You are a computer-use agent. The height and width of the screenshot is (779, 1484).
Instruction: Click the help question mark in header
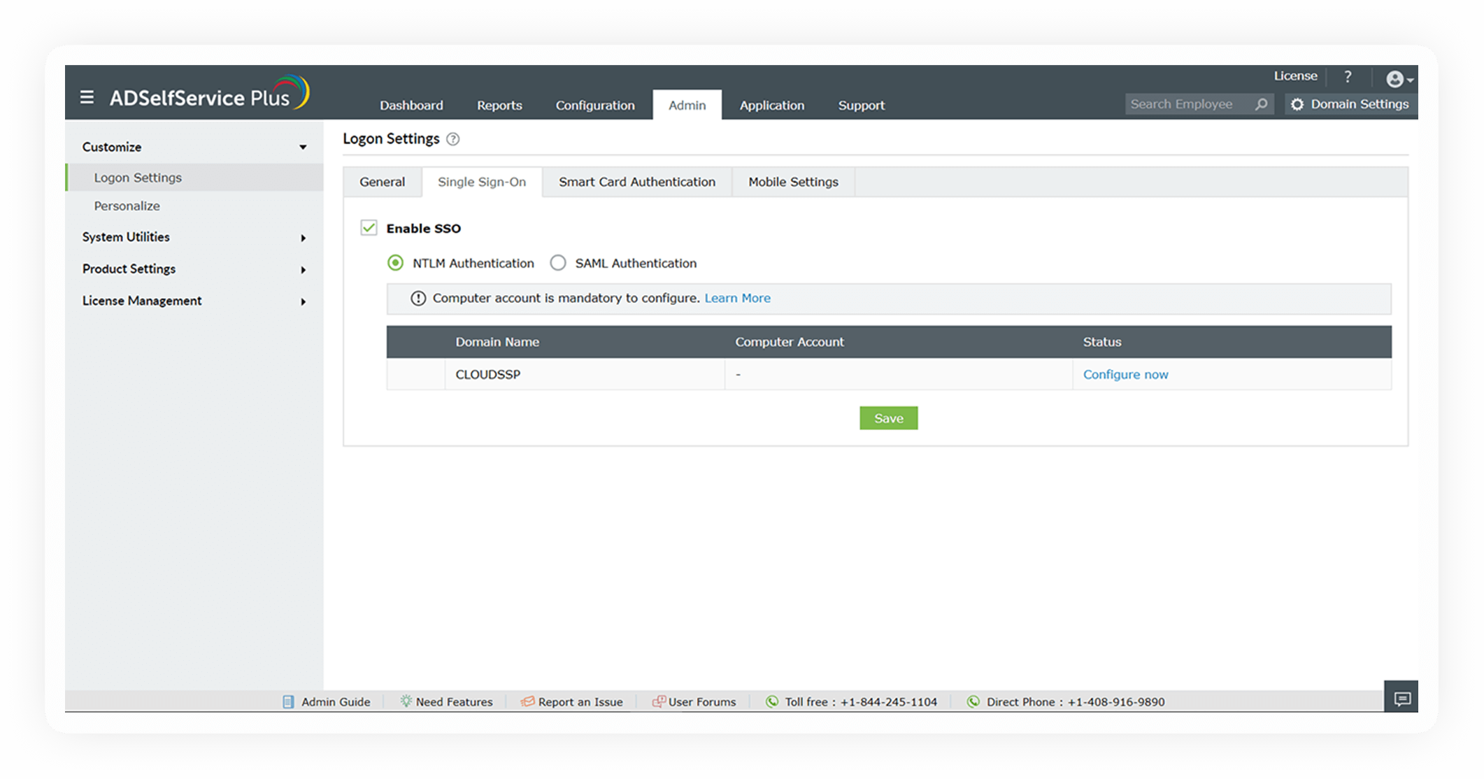(x=1348, y=76)
